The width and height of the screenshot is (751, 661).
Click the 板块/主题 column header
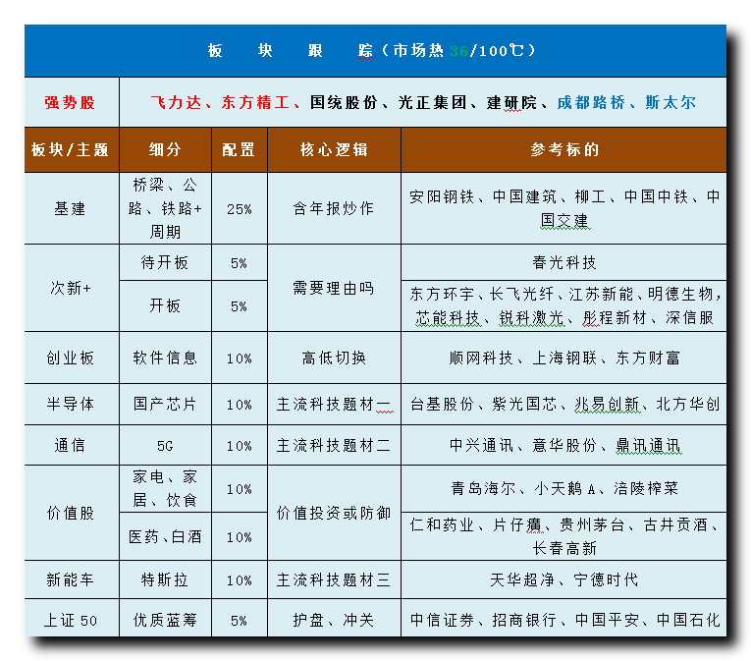71,150
